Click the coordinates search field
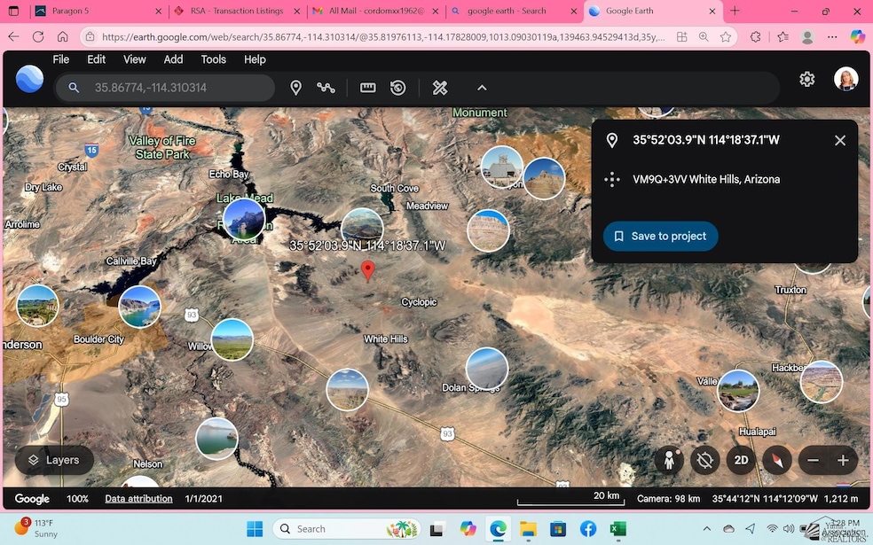This screenshot has height=545, width=873. [169, 88]
